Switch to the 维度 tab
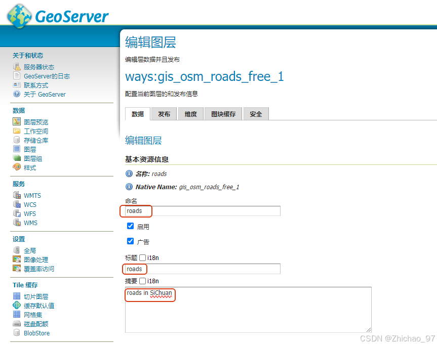The height and width of the screenshot is (346, 437). (190, 114)
